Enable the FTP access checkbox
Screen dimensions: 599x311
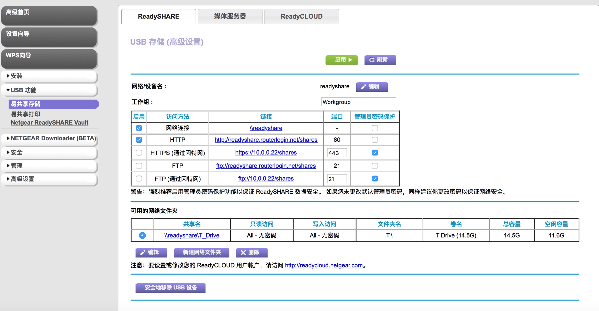pyautogui.click(x=139, y=166)
